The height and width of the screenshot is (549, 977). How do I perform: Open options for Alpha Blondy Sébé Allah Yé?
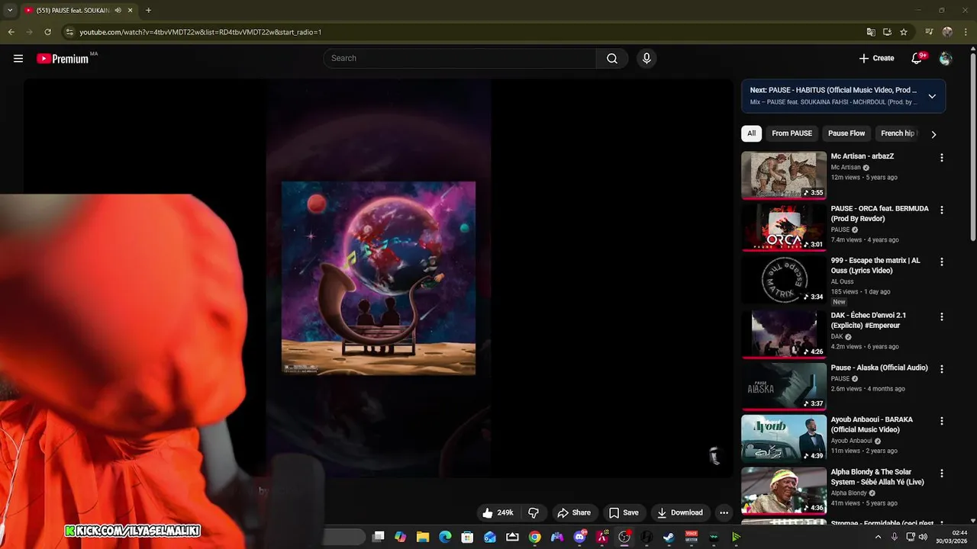pyautogui.click(x=941, y=474)
